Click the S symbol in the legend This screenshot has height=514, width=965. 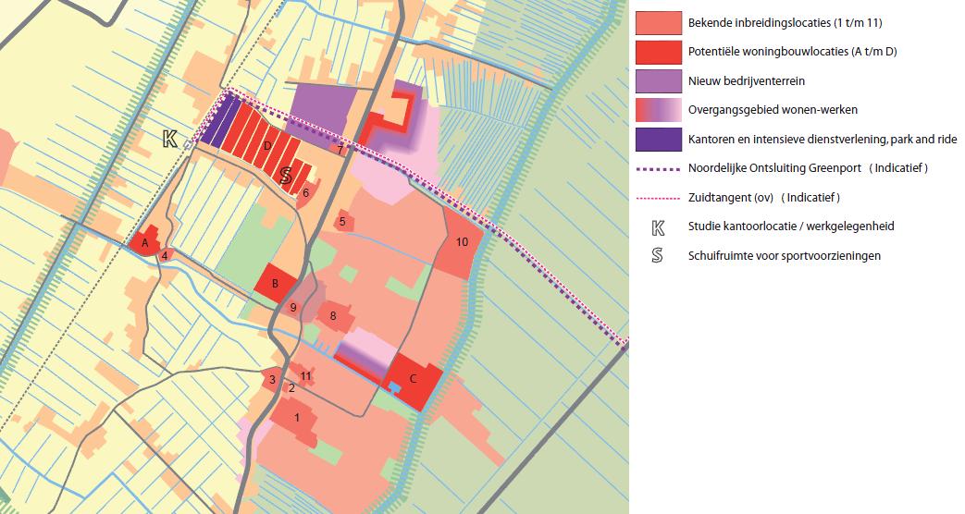[657, 255]
